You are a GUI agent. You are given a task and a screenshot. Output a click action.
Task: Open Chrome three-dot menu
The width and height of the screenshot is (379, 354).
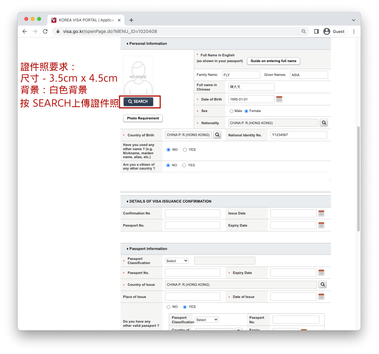pos(354,31)
